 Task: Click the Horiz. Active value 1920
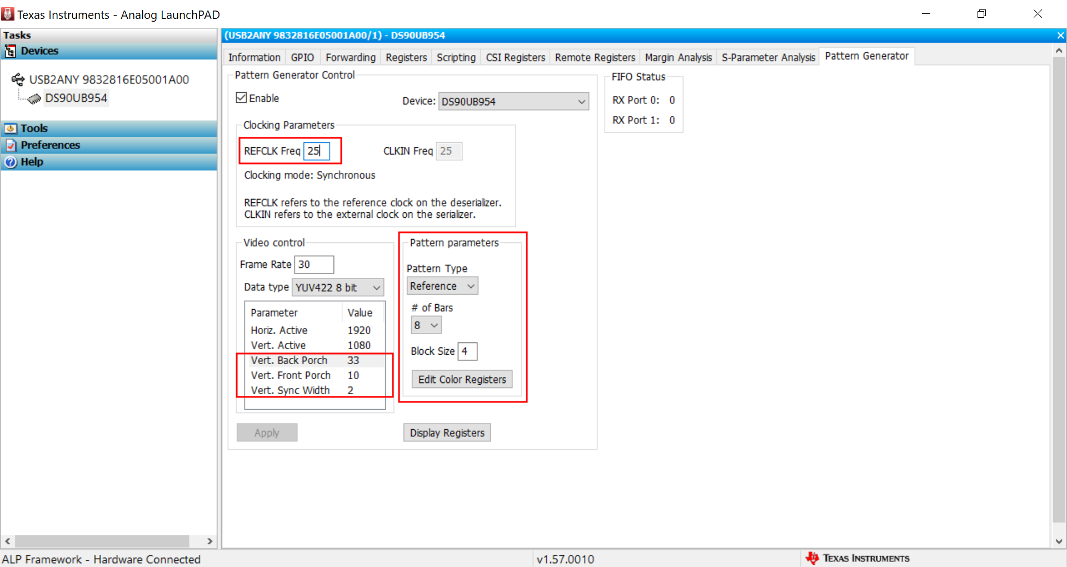click(x=359, y=330)
